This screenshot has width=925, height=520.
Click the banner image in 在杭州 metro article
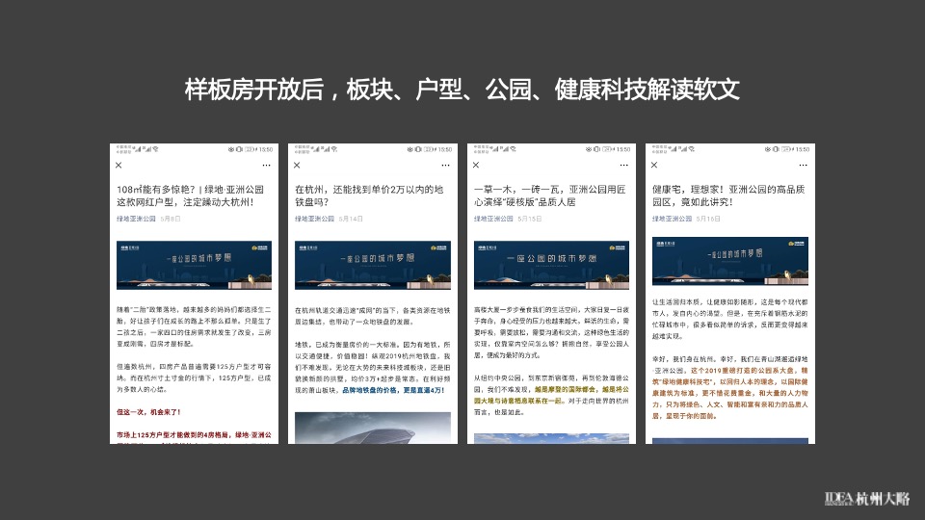pyautogui.click(x=373, y=265)
